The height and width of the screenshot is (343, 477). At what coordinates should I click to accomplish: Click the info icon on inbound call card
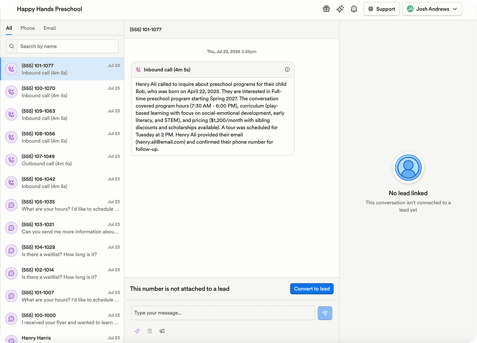click(x=287, y=70)
